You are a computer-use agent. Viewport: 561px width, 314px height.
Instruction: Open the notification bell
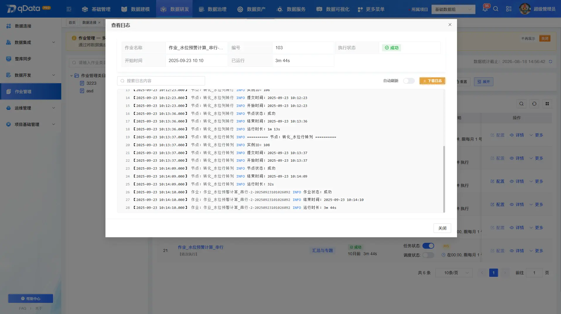point(485,9)
